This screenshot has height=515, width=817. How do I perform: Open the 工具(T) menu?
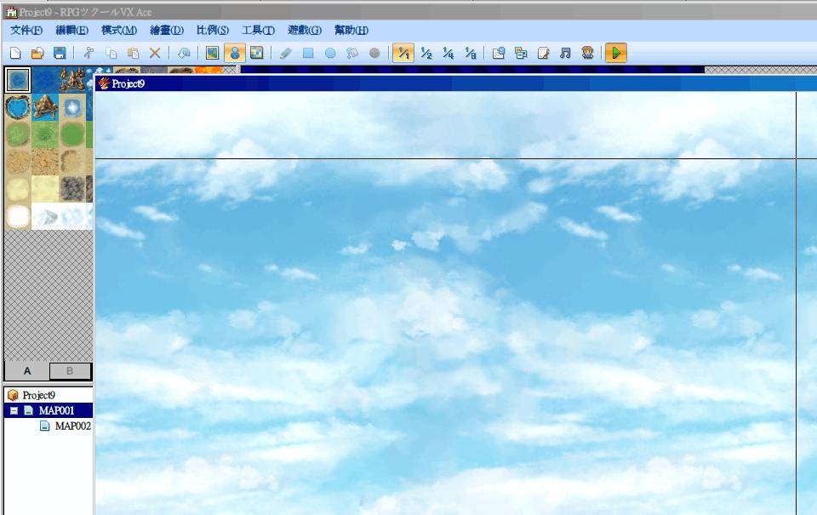pos(258,31)
